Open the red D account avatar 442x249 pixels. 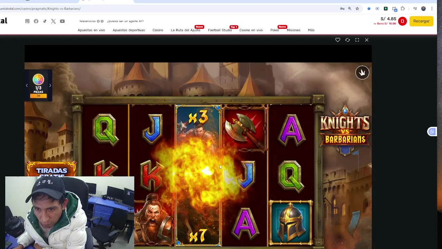pos(402,21)
